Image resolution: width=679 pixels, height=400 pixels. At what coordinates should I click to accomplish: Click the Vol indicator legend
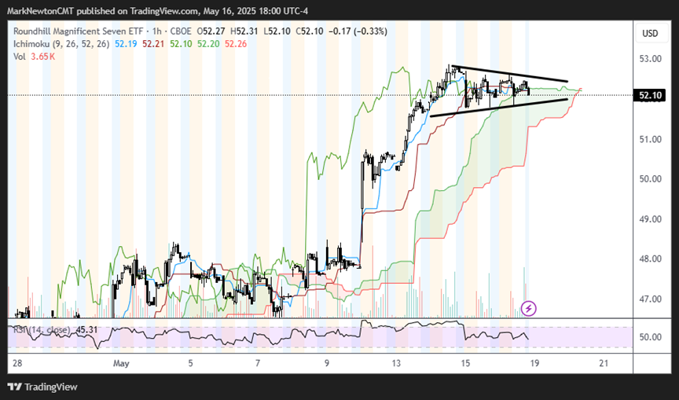pos(20,57)
